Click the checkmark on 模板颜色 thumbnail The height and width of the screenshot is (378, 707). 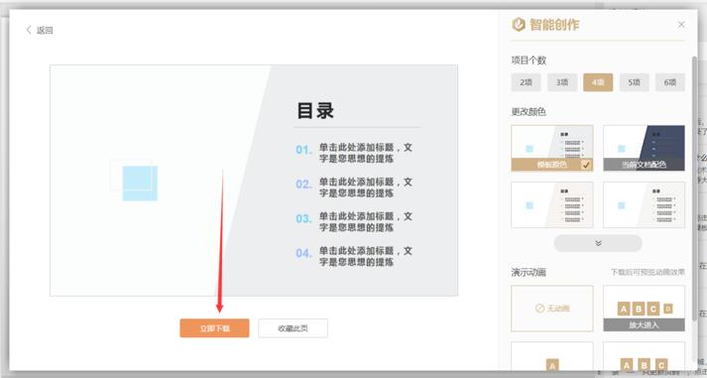(x=586, y=165)
